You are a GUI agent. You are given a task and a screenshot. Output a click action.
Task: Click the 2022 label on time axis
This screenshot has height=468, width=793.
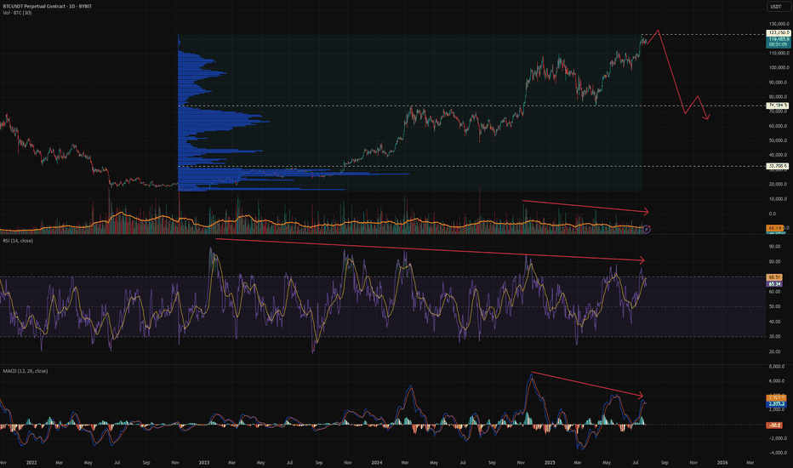pos(31,462)
